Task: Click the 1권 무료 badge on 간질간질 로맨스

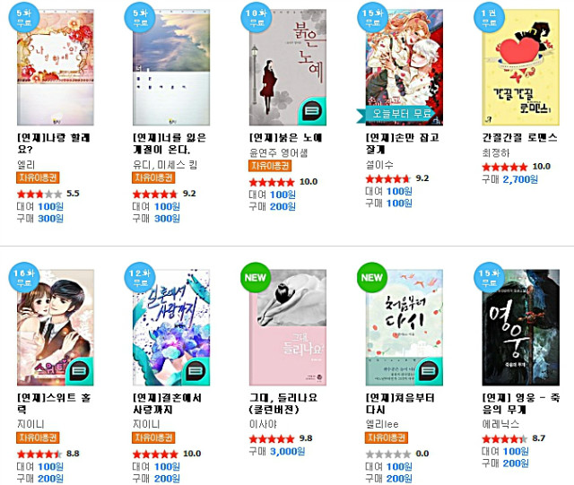Action: pos(489,18)
